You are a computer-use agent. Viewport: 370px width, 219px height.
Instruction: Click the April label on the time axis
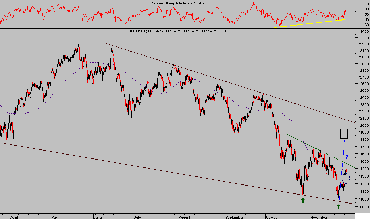[14, 217]
